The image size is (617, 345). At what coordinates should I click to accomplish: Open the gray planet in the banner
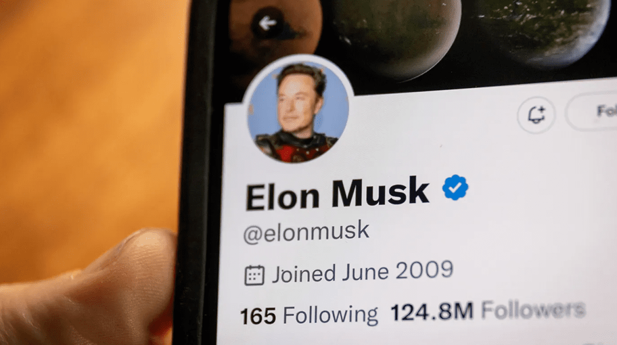(394, 32)
